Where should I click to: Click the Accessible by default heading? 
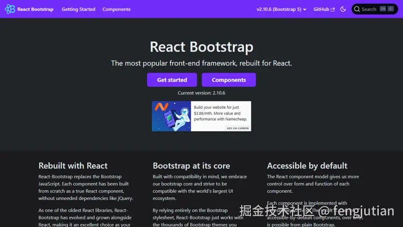[307, 166]
